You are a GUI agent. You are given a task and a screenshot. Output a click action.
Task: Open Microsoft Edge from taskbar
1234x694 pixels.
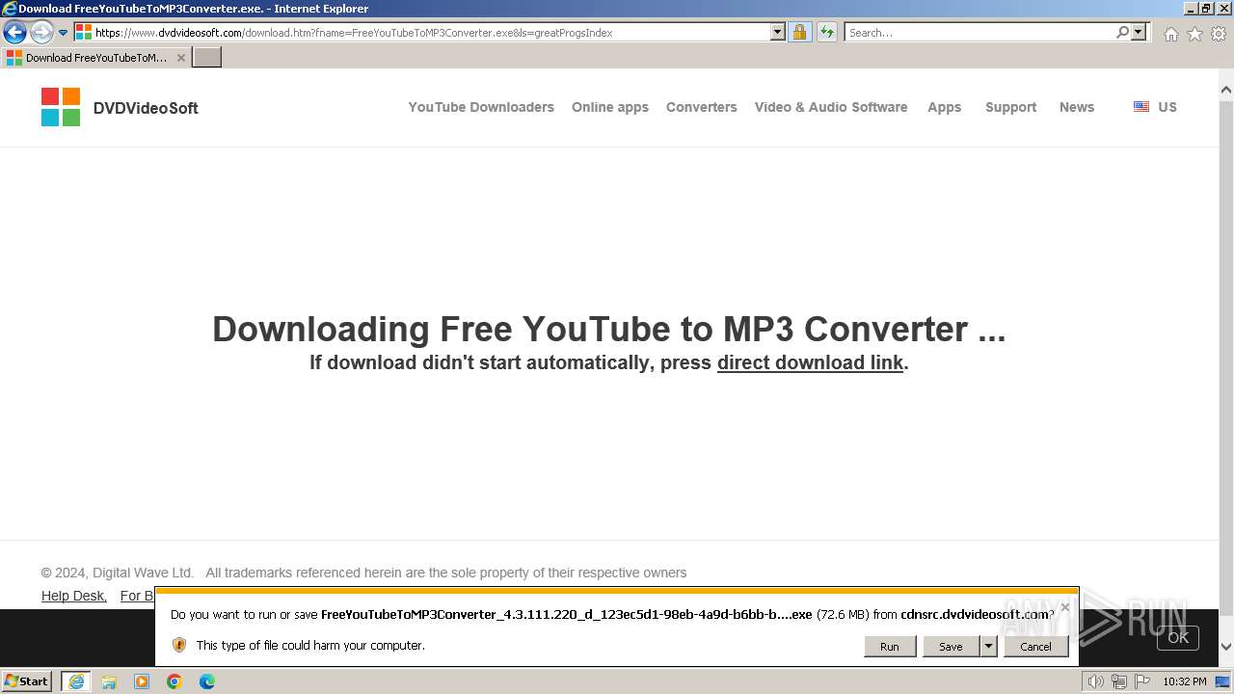pyautogui.click(x=207, y=681)
